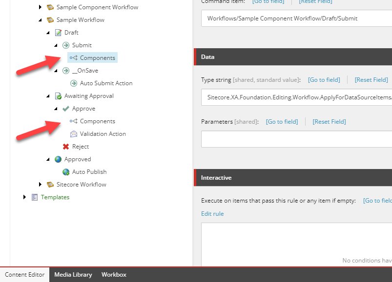The image size is (392, 282).
Task: Click the Auto Publish globe icon
Action: click(x=66, y=172)
